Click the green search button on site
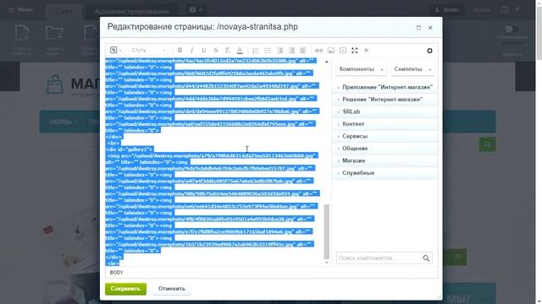Viewport: 542px width, 304px height. click(488, 144)
